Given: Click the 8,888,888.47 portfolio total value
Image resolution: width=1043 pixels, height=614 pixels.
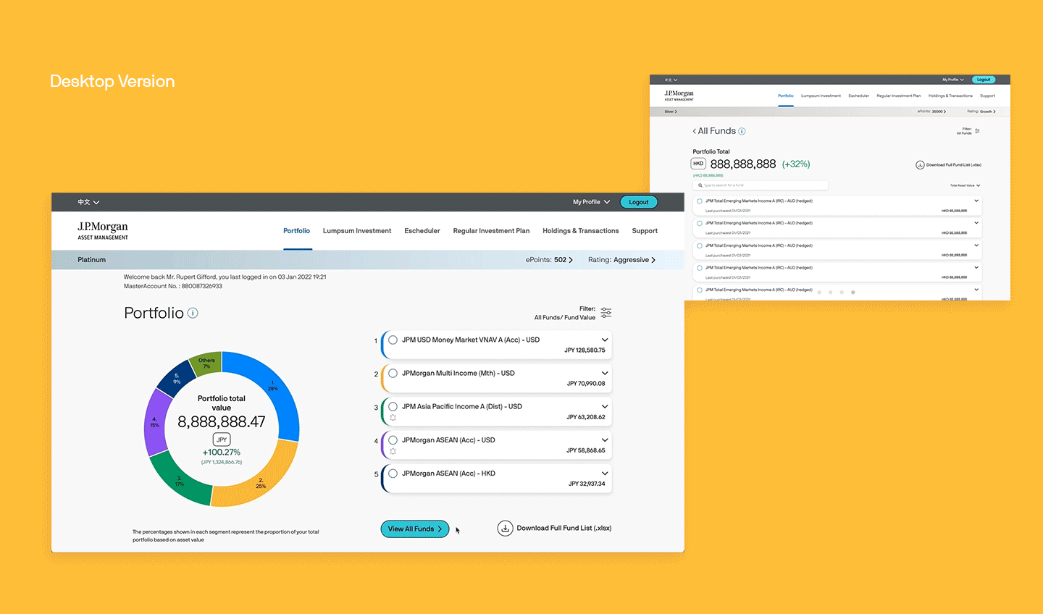Looking at the screenshot, I should 222,422.
